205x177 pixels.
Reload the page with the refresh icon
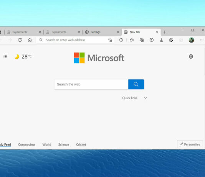coord(20,40)
